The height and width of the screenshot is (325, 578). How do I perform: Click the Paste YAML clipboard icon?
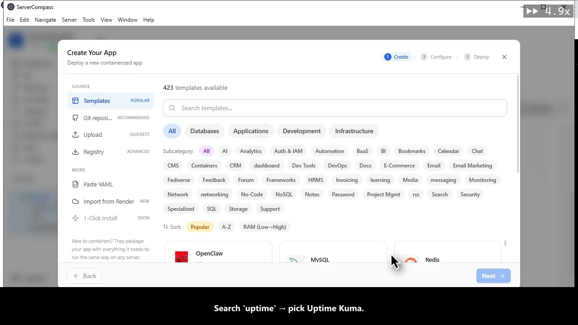click(75, 184)
